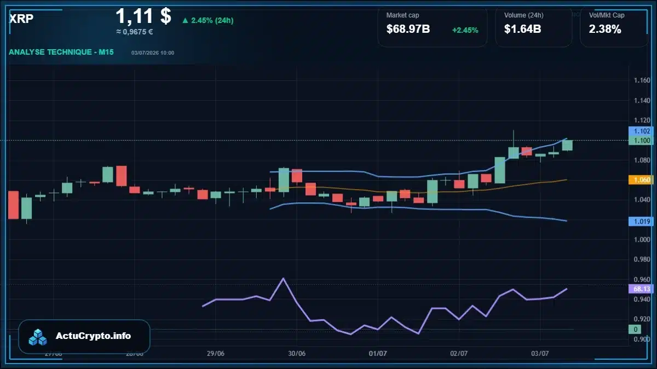Image resolution: width=657 pixels, height=369 pixels.
Task: Click the ≈ 0,9675 € euro conversion
Action: pyautogui.click(x=135, y=32)
